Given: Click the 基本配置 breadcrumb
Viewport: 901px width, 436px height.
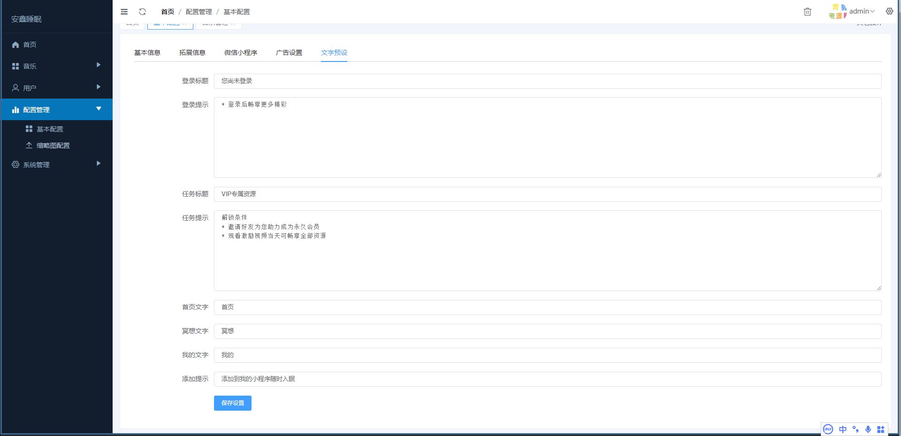Looking at the screenshot, I should pyautogui.click(x=237, y=12).
